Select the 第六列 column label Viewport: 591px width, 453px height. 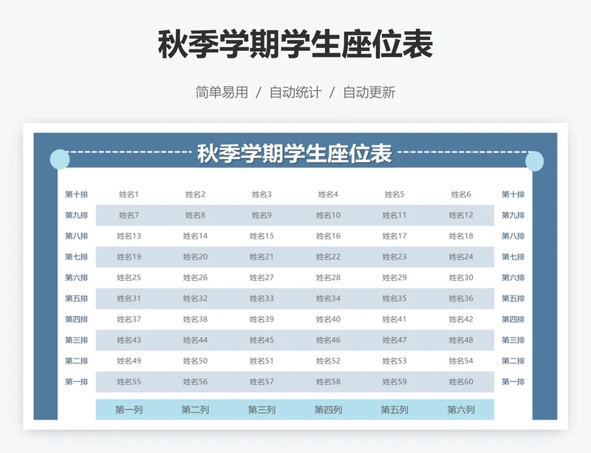tap(461, 409)
